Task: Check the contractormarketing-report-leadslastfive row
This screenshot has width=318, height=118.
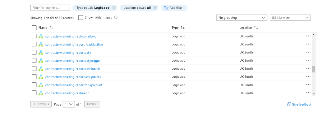Action: click(x=34, y=44)
